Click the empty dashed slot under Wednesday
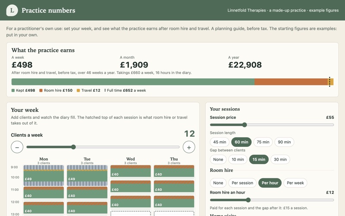 [x=131, y=213]
